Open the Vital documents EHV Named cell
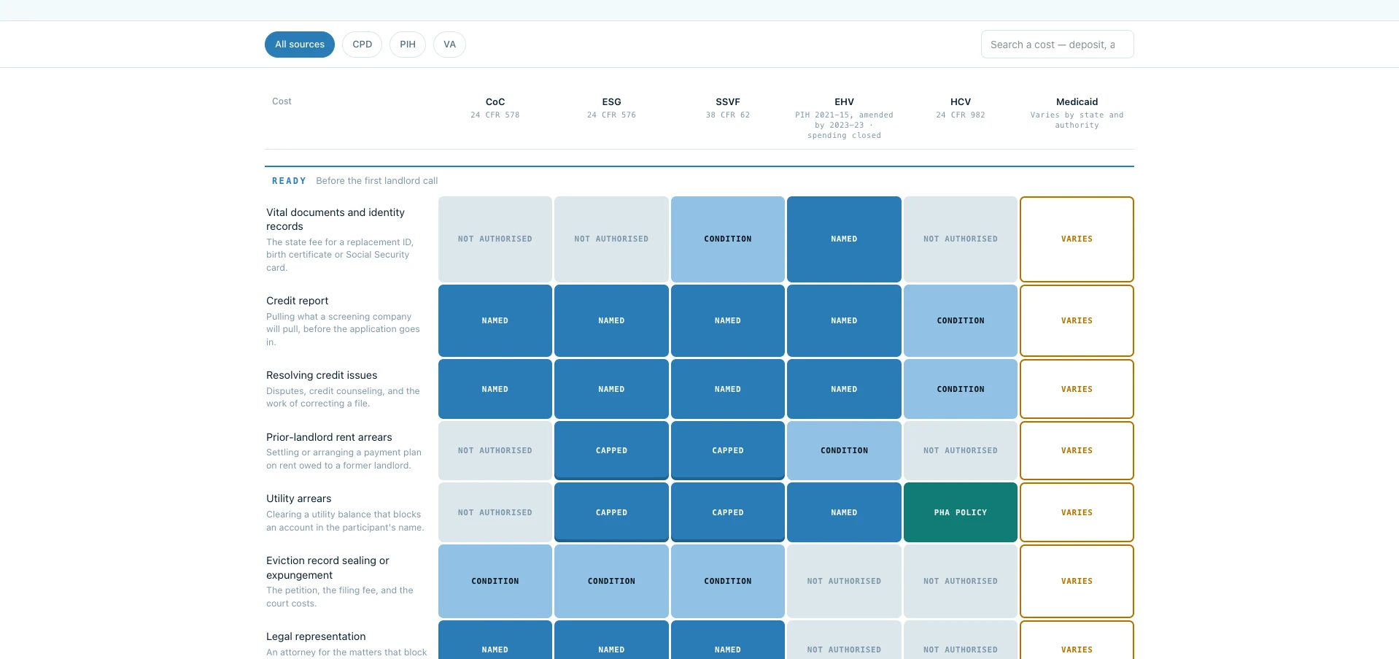The width and height of the screenshot is (1399, 659). click(x=844, y=239)
